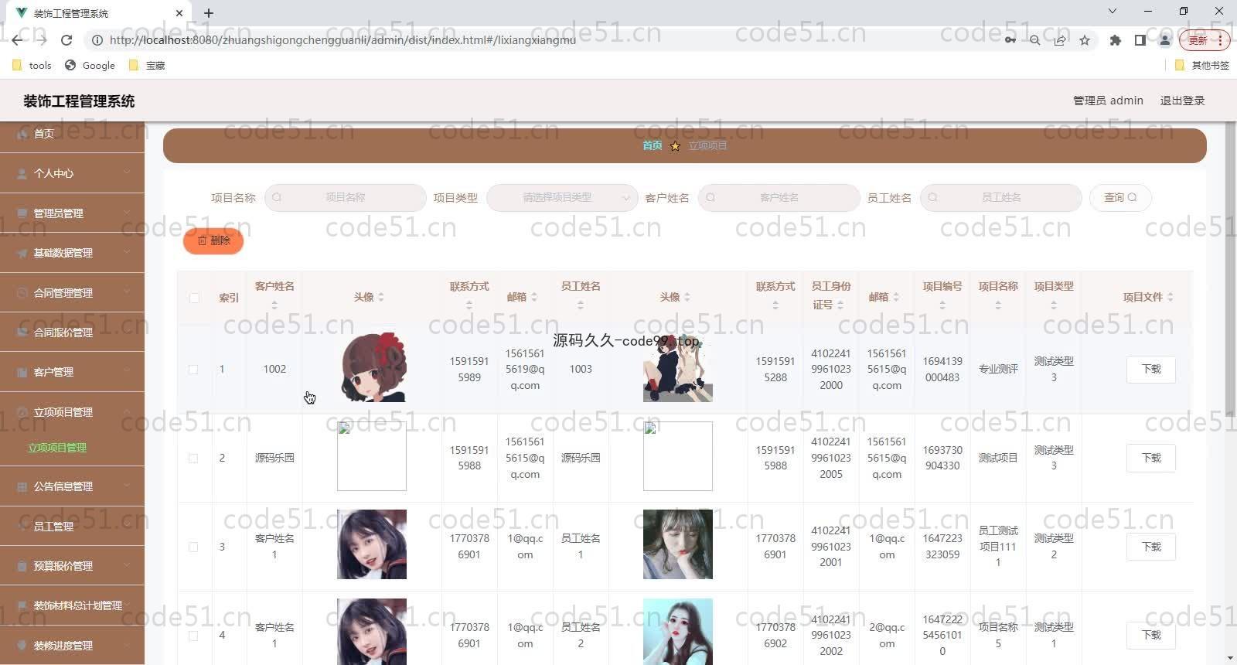Image resolution: width=1237 pixels, height=665 pixels.
Task: Click the 个人中心 sidebar user icon
Action: [x=22, y=174]
